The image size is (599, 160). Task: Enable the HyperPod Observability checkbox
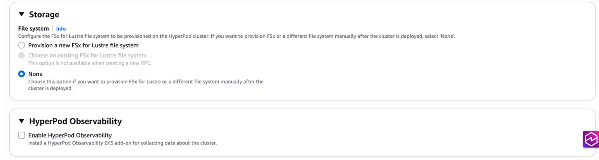[22, 136]
